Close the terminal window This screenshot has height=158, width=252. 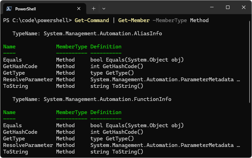pyautogui.click(x=243, y=7)
